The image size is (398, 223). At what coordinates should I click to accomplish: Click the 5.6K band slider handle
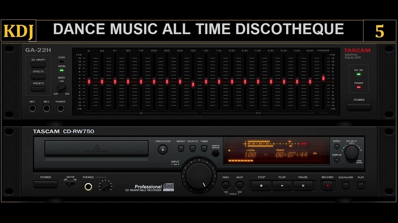point(271,82)
